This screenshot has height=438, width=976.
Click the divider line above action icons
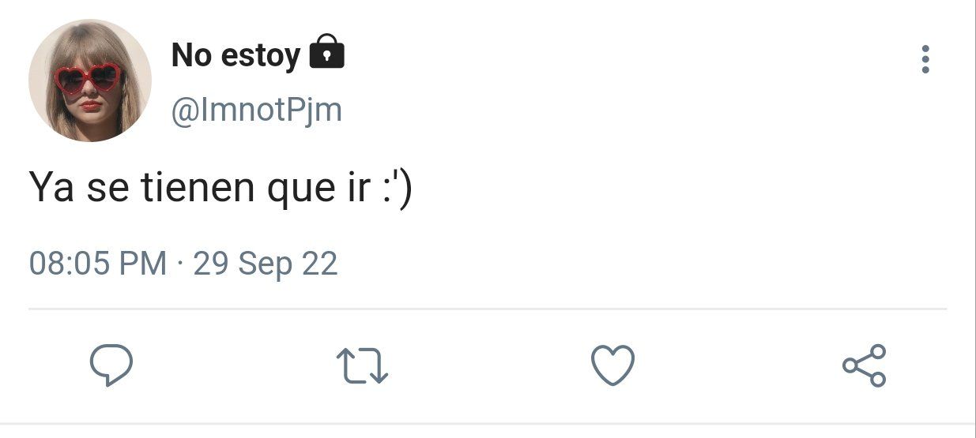click(488, 309)
